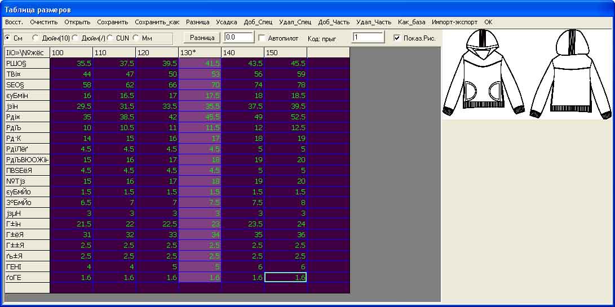Open the Открыть menu item
This screenshot has height=307, width=615.
pos(77,23)
